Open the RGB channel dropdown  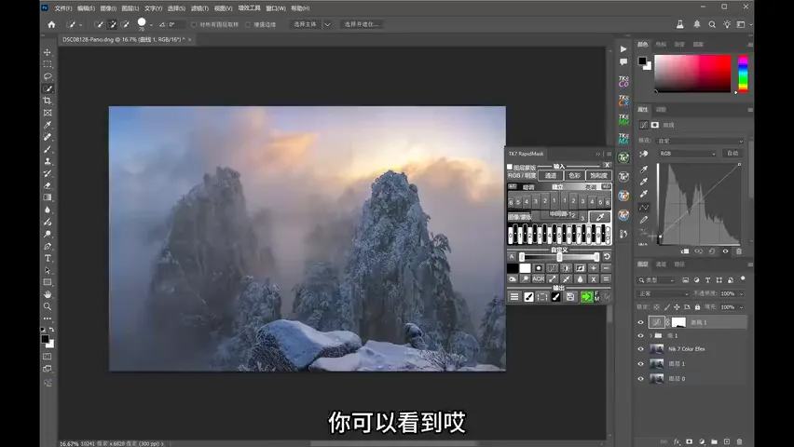pyautogui.click(x=687, y=154)
